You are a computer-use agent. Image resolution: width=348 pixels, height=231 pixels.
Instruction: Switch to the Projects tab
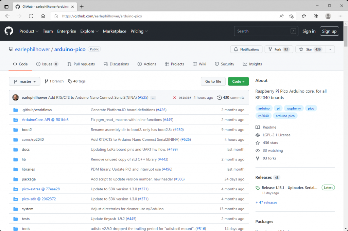click(174, 64)
